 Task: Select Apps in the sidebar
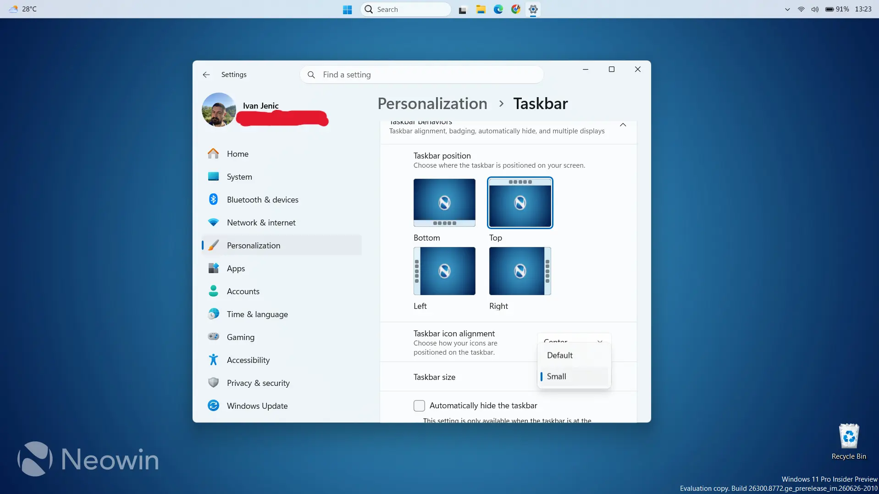pyautogui.click(x=282, y=269)
